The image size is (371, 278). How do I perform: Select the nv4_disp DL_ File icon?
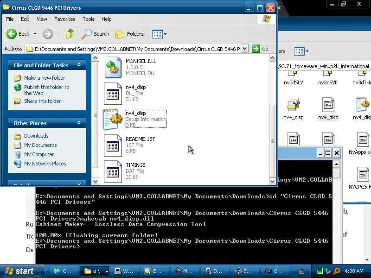click(113, 94)
